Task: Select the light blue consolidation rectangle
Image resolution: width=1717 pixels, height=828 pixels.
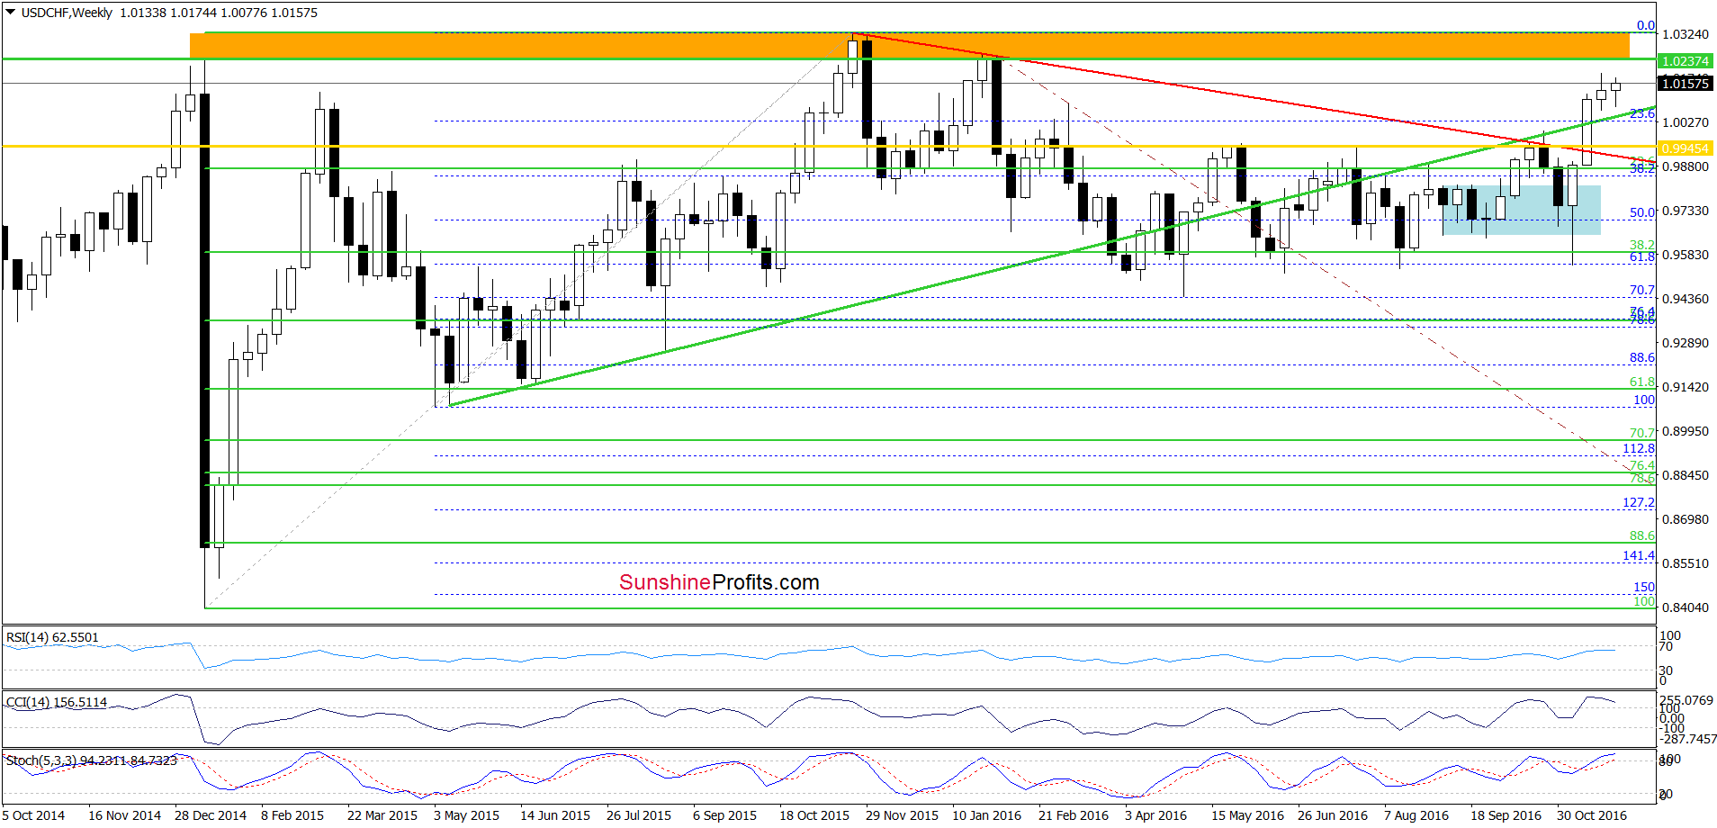Action: pyautogui.click(x=1522, y=211)
